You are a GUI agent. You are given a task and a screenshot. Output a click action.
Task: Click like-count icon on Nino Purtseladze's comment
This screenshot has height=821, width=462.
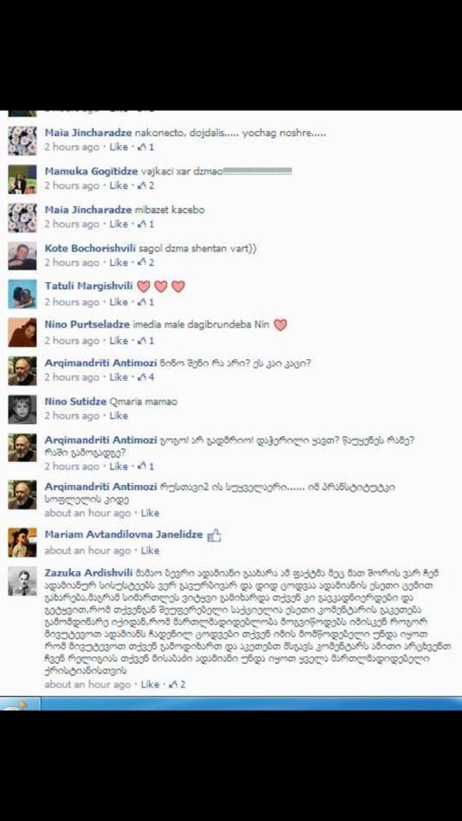click(141, 341)
